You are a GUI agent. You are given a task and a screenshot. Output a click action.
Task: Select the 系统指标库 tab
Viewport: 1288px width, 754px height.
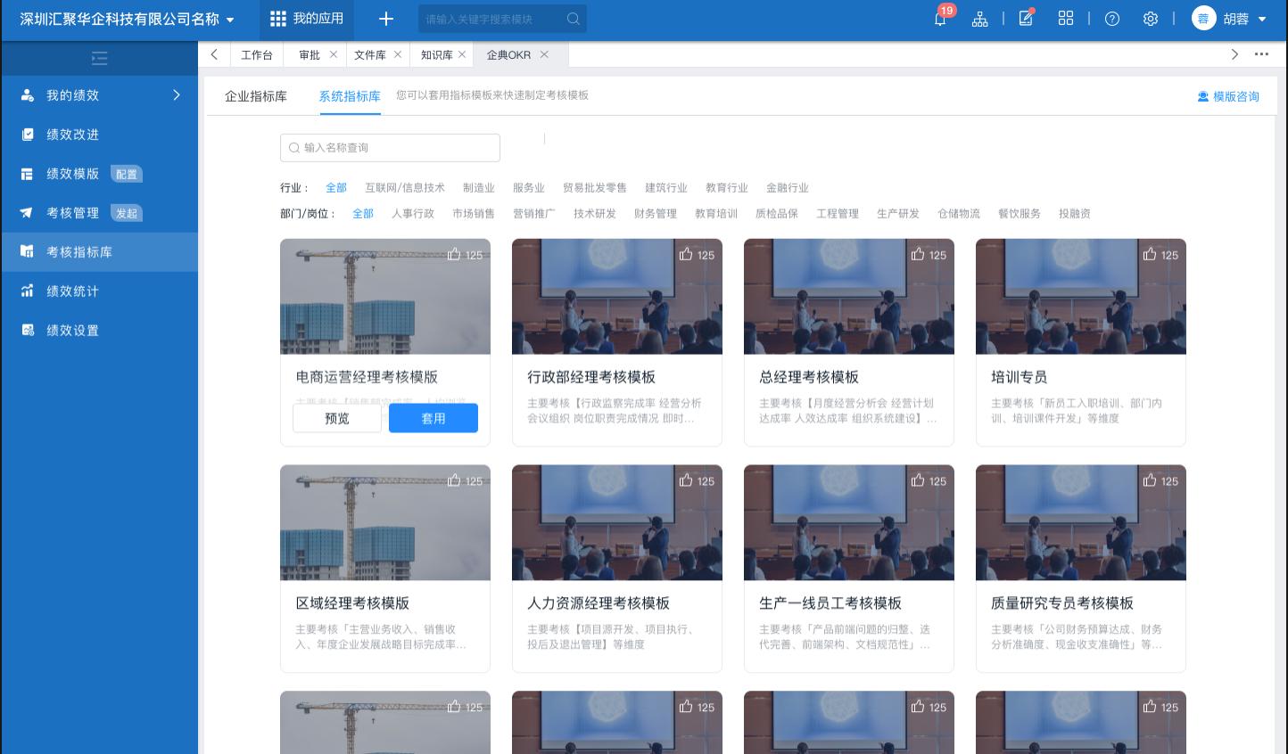tap(350, 96)
